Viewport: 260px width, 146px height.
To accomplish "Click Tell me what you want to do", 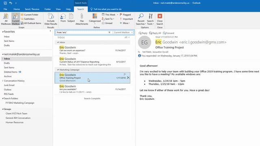I will [106, 9].
